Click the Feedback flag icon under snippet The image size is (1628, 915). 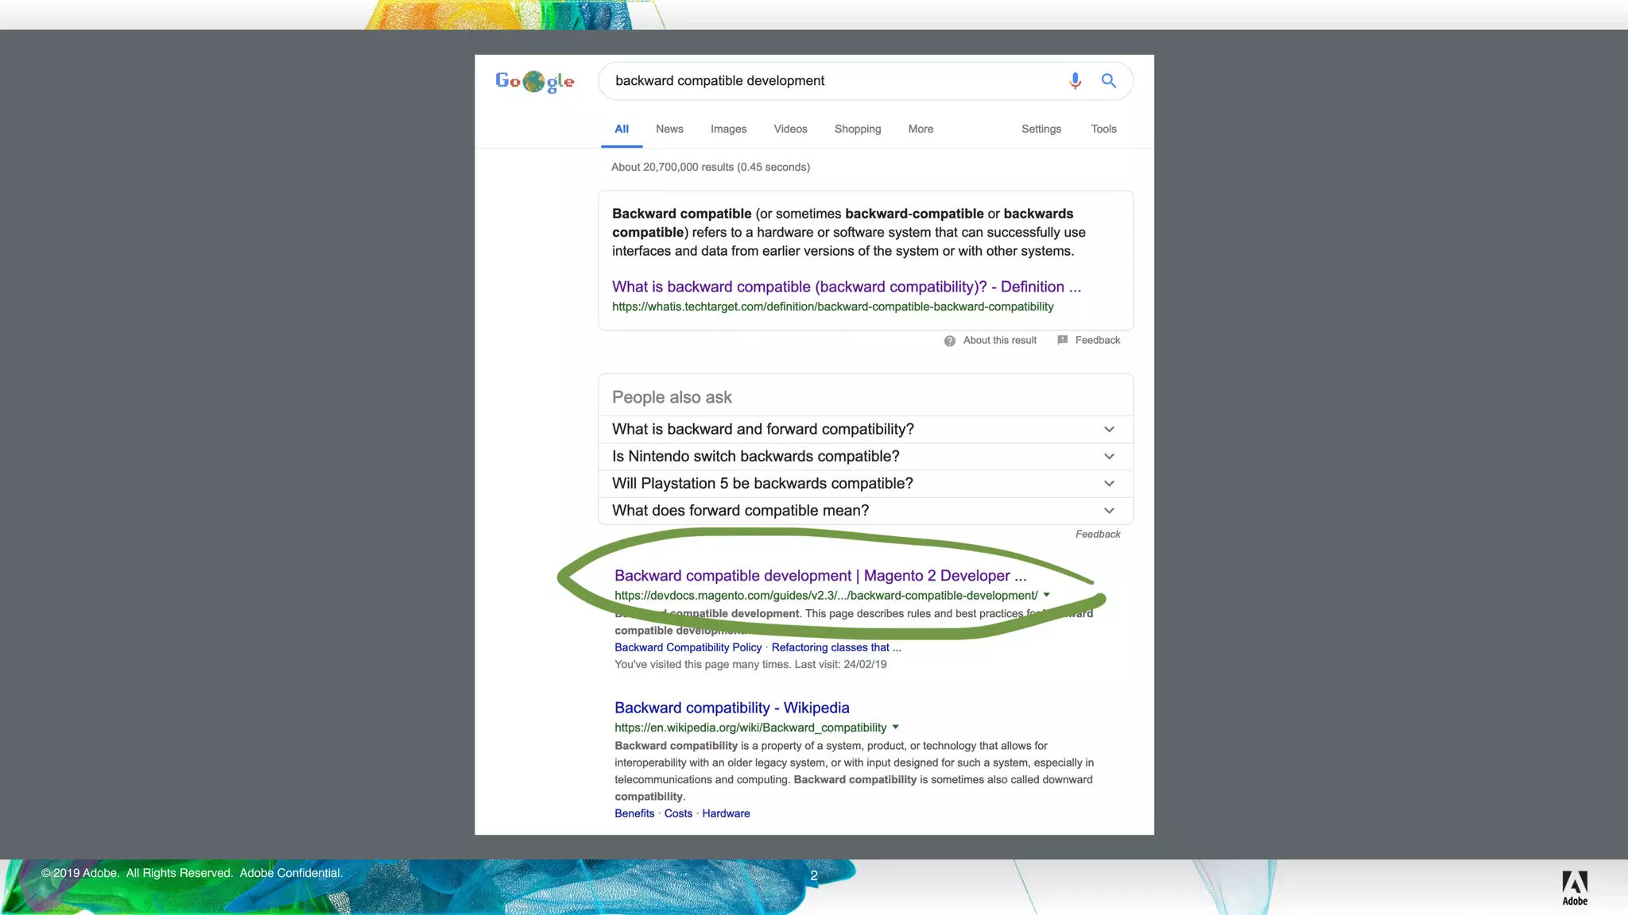click(x=1063, y=340)
